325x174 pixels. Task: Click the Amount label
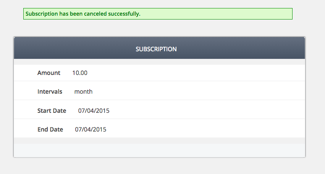pyautogui.click(x=49, y=73)
